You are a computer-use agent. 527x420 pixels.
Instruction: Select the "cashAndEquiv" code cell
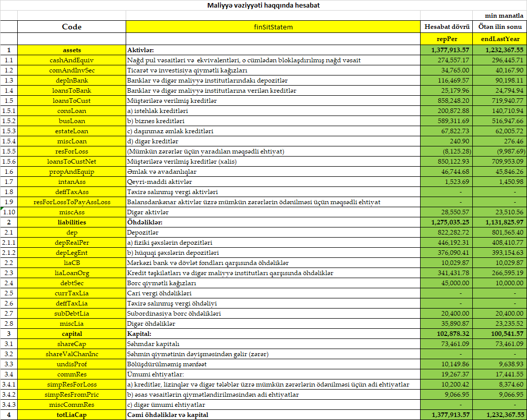coord(71,60)
